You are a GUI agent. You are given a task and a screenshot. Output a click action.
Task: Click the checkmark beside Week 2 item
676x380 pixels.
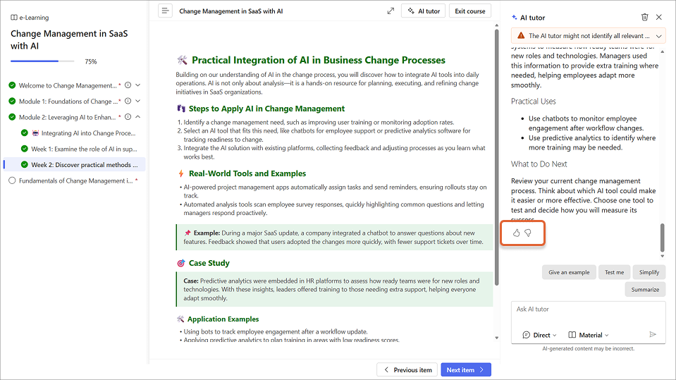(25, 164)
